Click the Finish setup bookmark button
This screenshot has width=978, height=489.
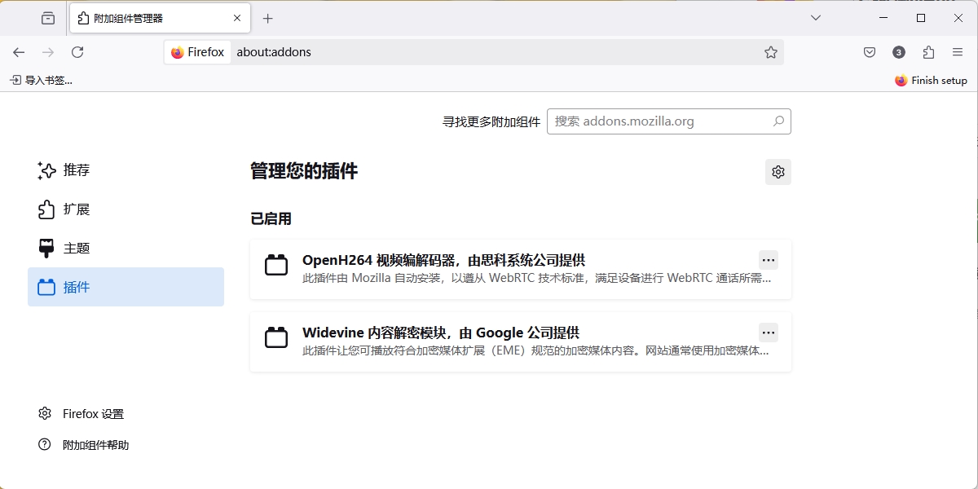931,81
